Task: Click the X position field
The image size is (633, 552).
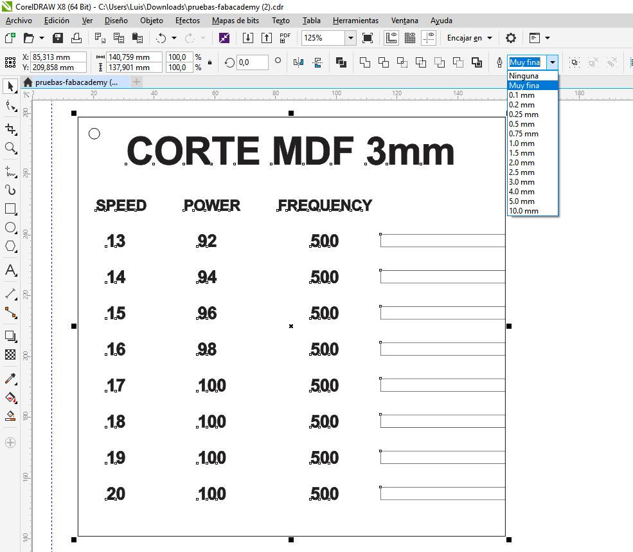Action: coord(58,57)
